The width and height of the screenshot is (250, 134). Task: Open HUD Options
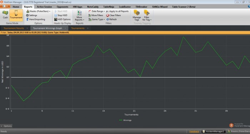[x=62, y=19]
